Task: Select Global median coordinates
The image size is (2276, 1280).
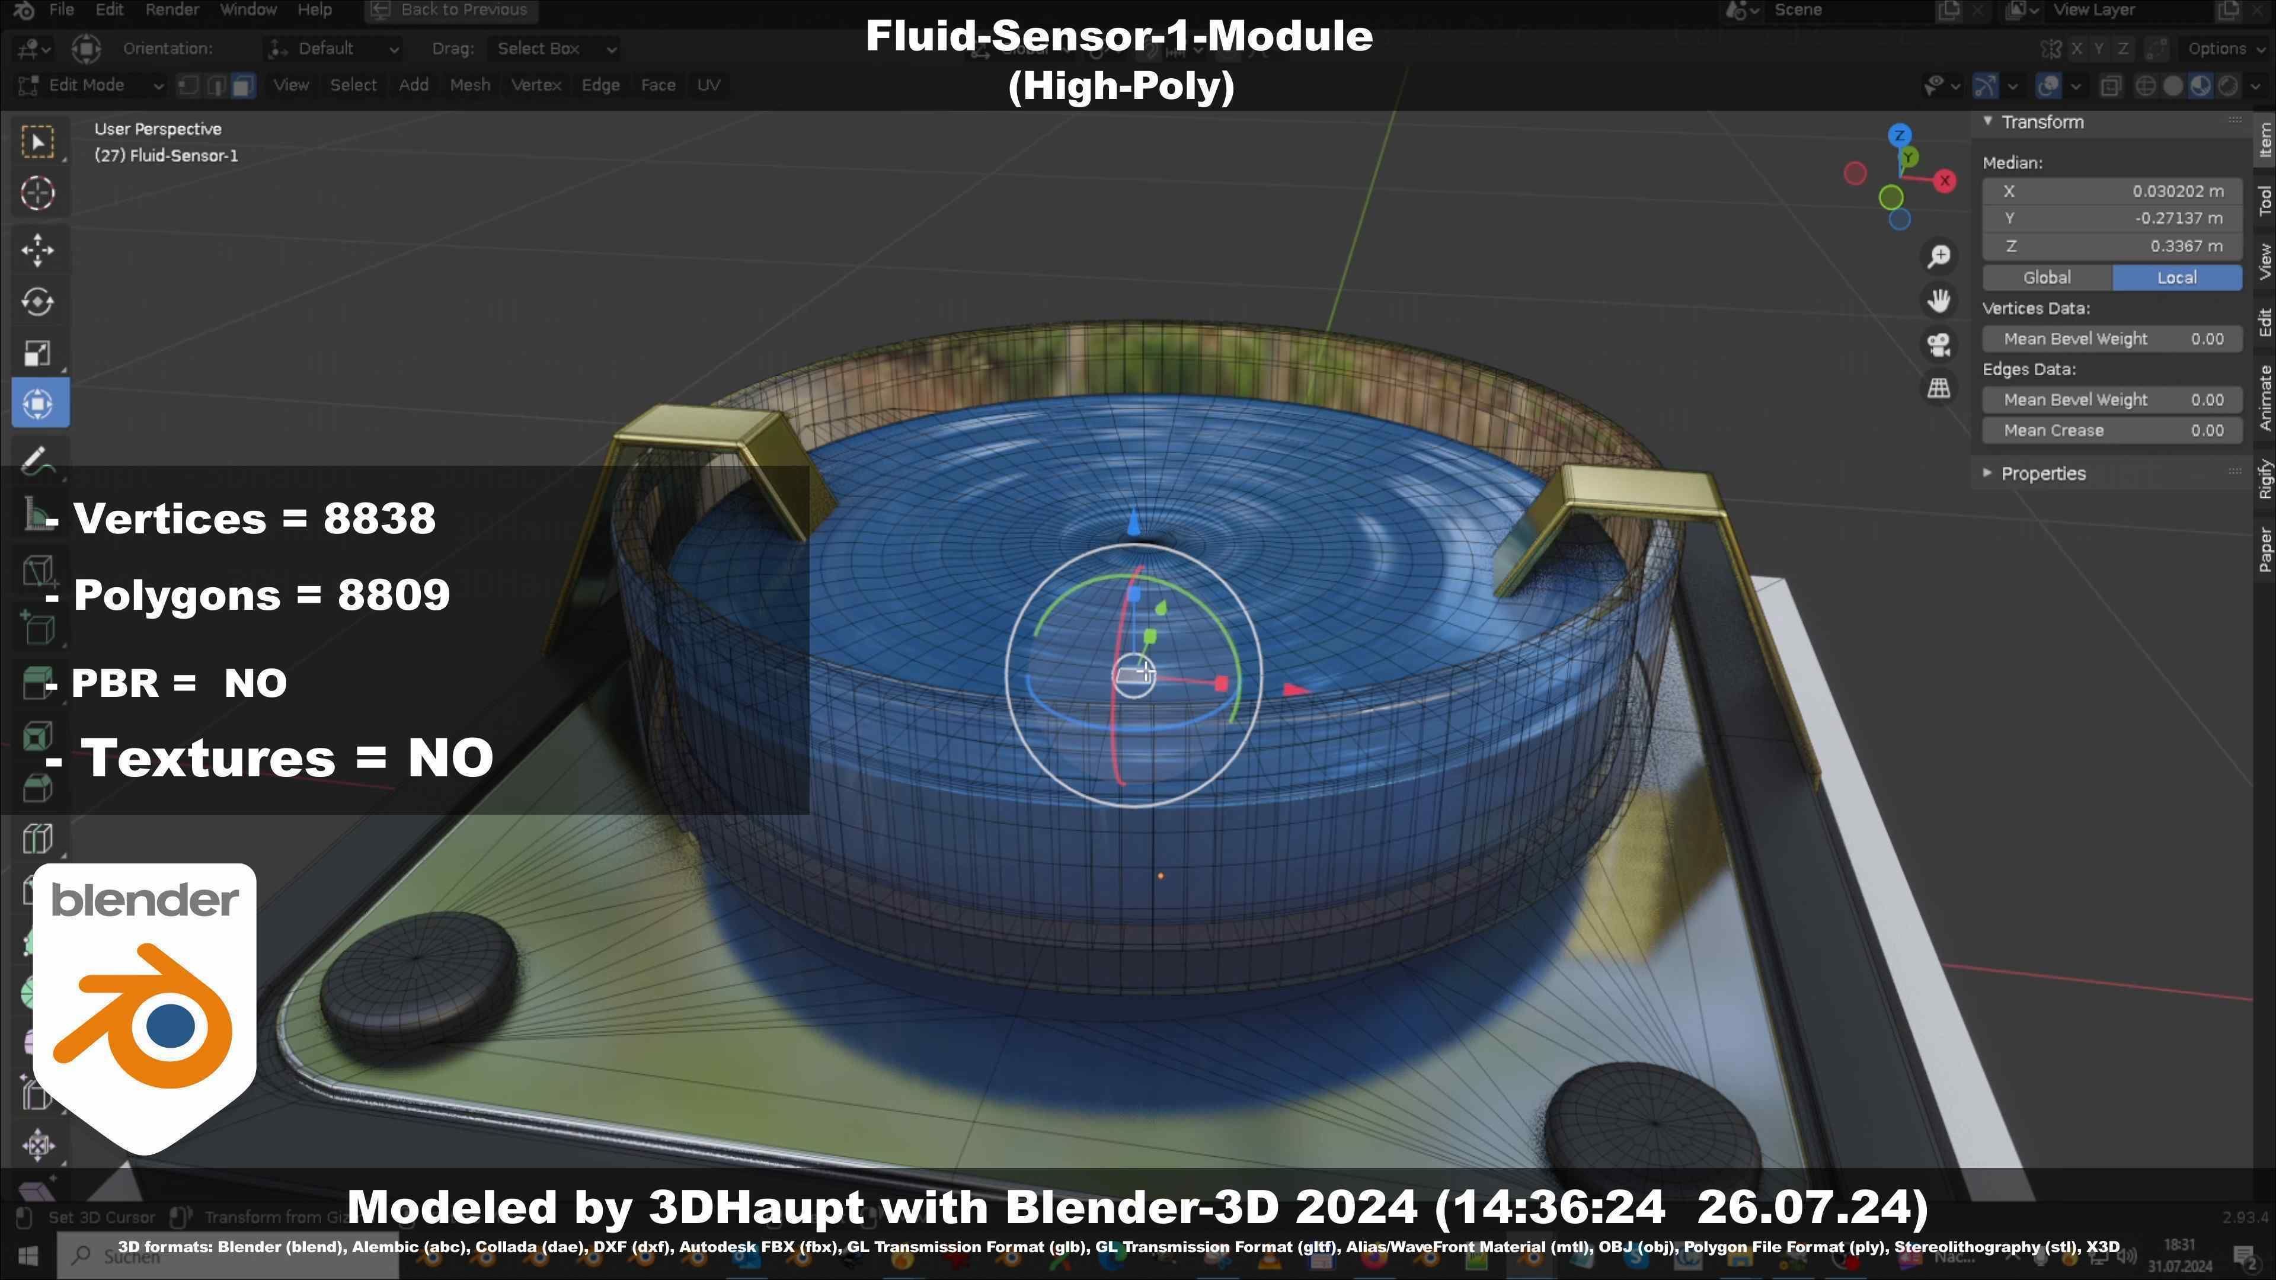Action: (x=2047, y=277)
